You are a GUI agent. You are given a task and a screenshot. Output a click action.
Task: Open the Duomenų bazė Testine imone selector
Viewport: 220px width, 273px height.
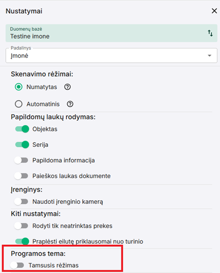pyautogui.click(x=111, y=33)
